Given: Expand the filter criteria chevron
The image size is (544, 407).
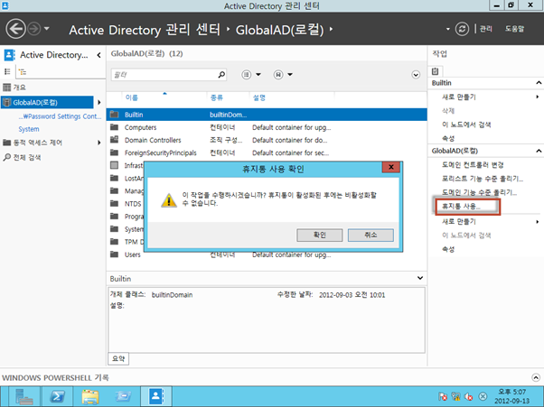Looking at the screenshot, I should click(416, 75).
